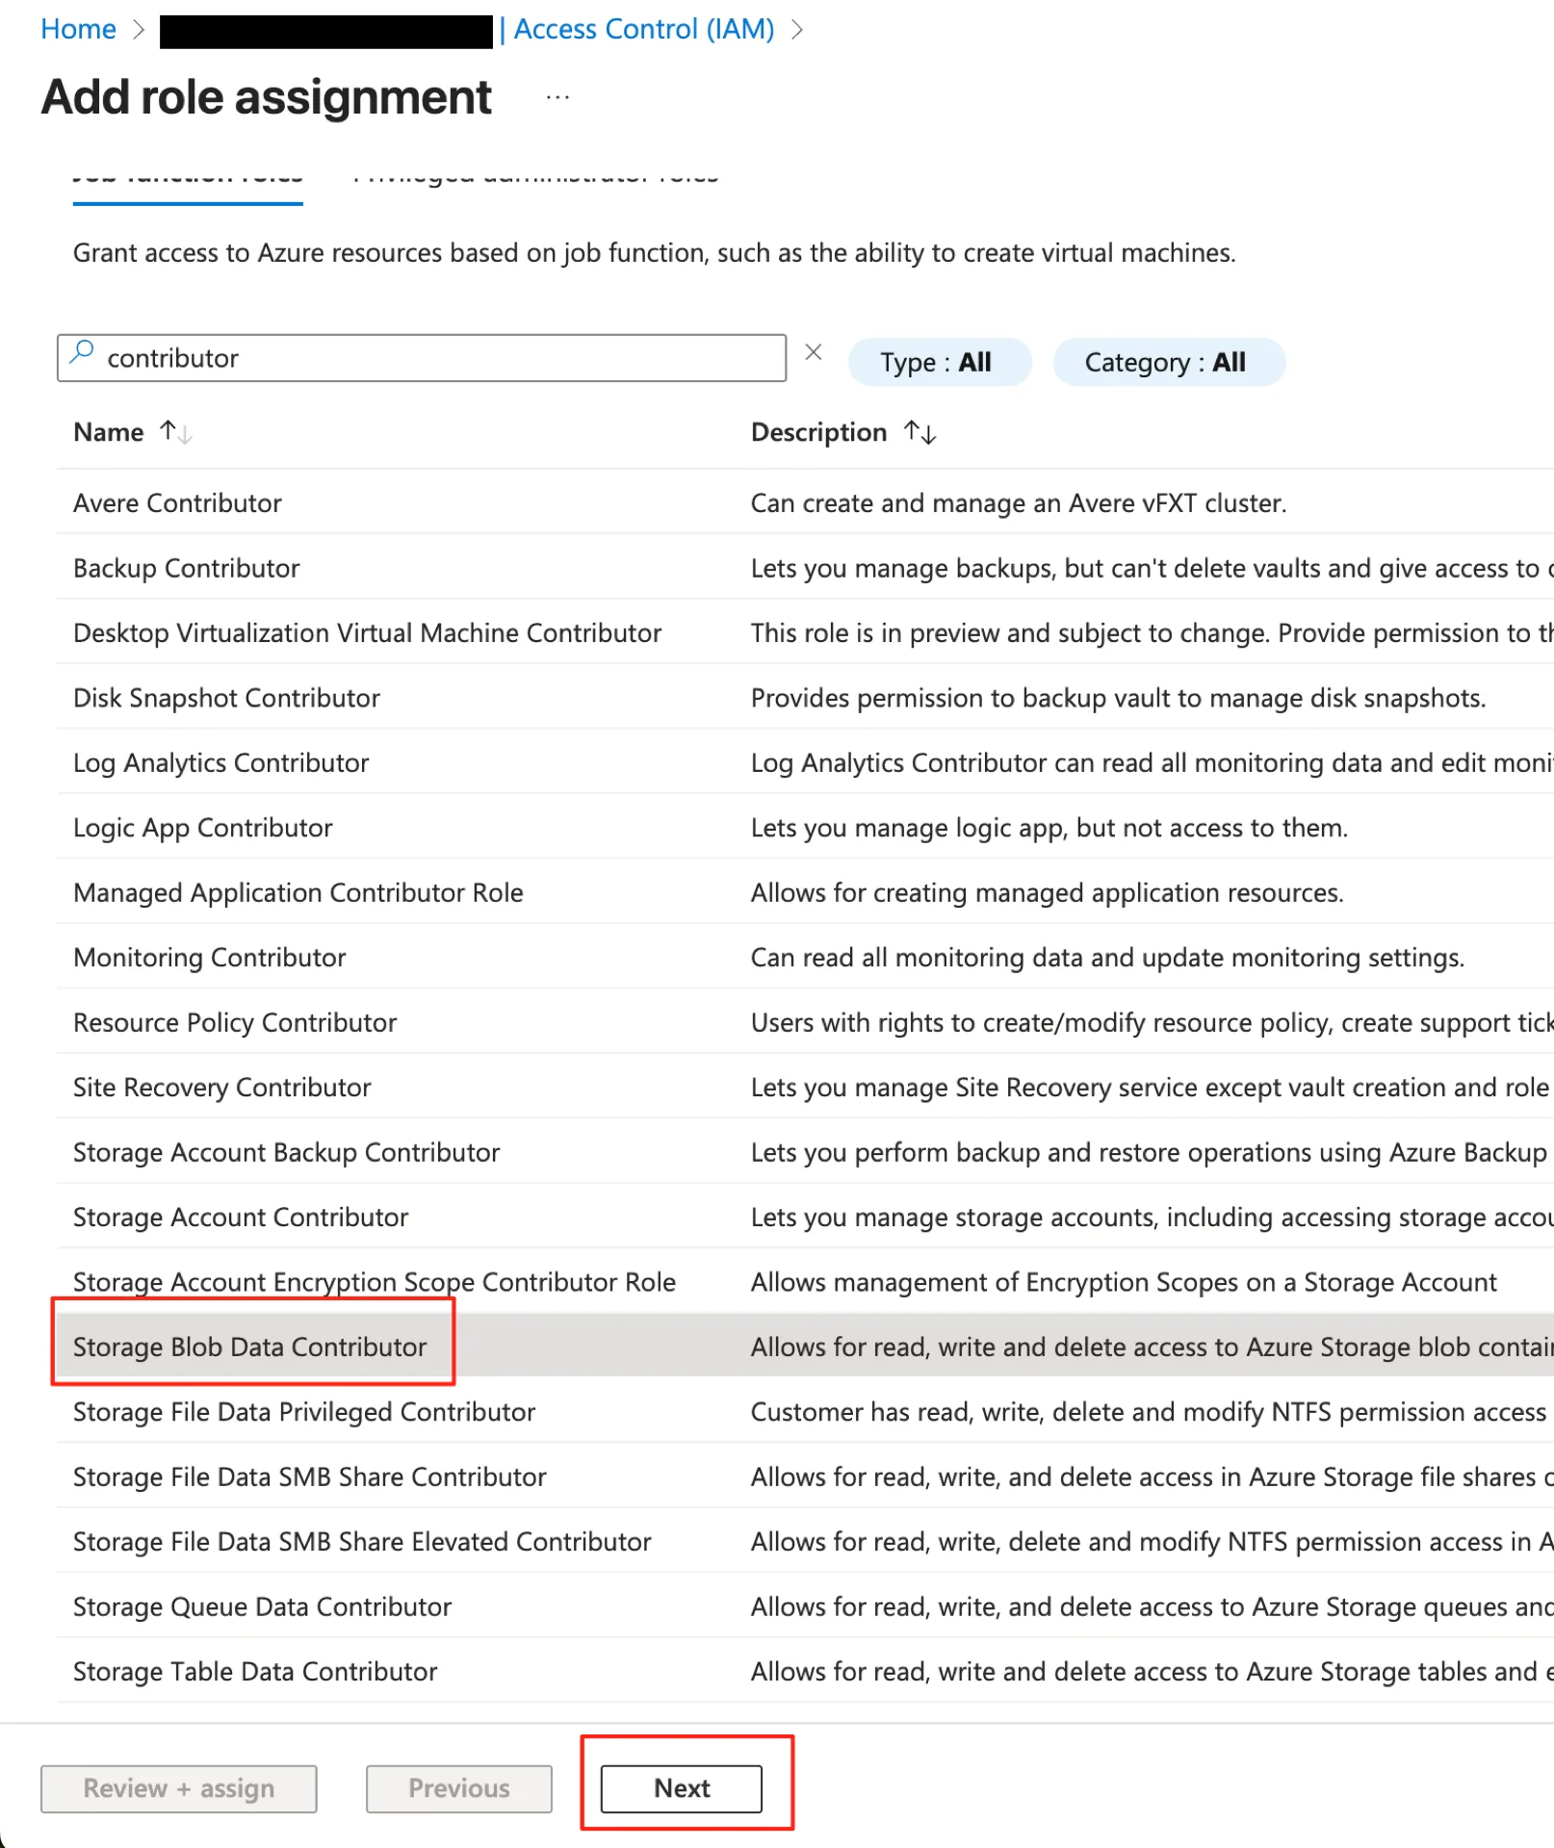Viewport: 1554px width, 1848px height.
Task: Select Storage Table Data Contributor role
Action: [255, 1672]
